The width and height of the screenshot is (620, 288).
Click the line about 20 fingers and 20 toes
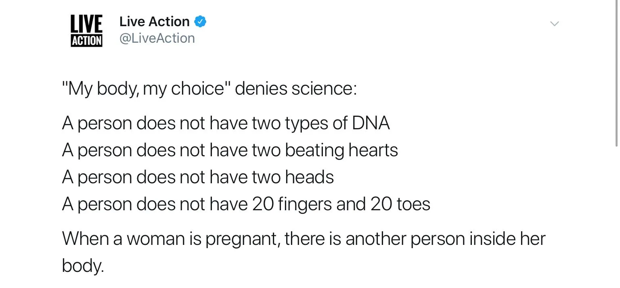click(246, 204)
